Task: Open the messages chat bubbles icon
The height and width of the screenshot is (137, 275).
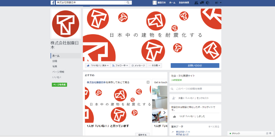Action: pyautogui.click(x=202, y=2)
